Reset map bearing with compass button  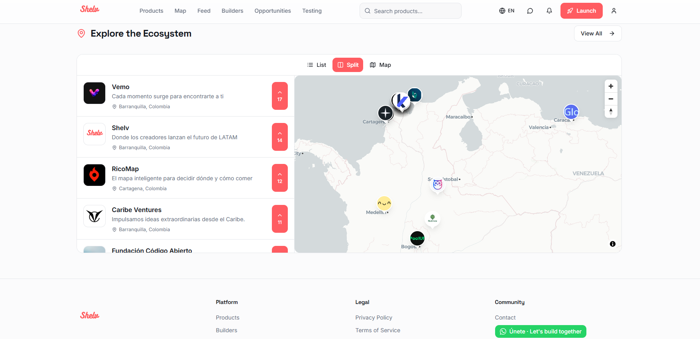(x=611, y=111)
